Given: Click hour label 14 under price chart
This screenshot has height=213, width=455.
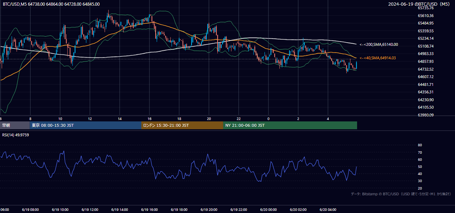Looking at the screenshot, I should point(120,119).
